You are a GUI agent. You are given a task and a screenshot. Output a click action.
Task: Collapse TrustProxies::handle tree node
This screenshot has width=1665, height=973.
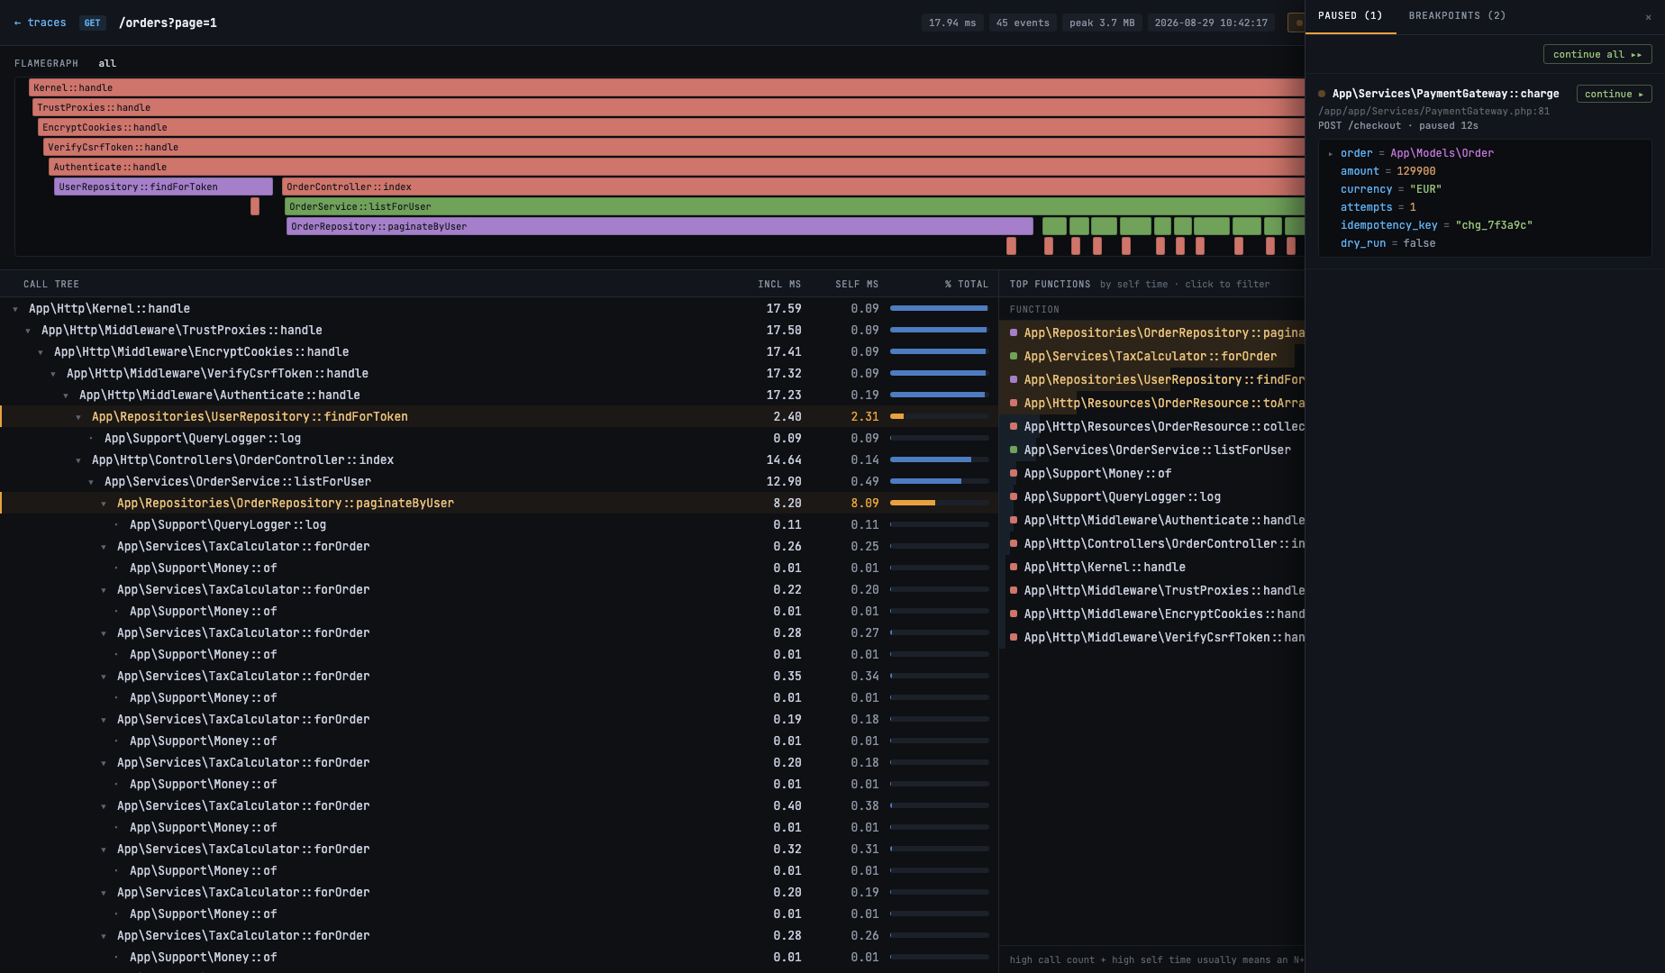click(x=28, y=331)
